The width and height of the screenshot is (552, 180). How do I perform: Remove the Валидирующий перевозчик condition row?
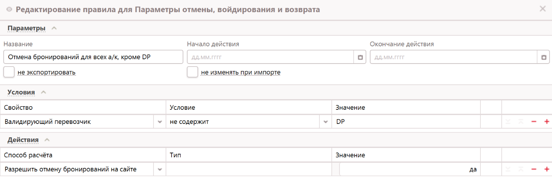click(x=534, y=122)
